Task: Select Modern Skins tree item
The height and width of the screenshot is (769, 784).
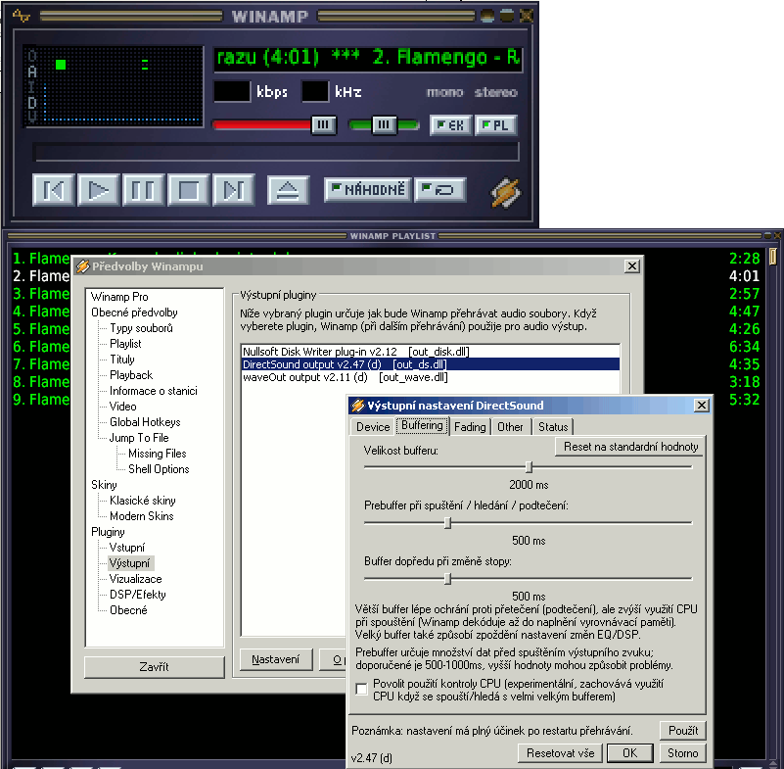Action: pos(142,516)
